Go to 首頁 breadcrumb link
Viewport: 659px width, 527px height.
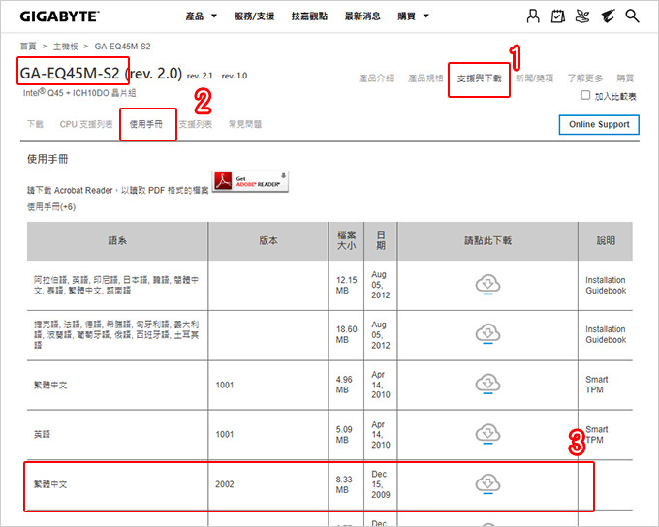point(28,46)
